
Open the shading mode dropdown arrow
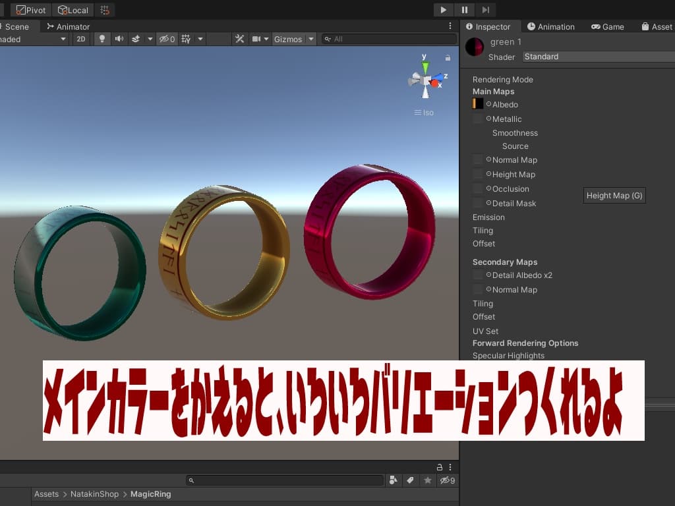pyautogui.click(x=63, y=39)
